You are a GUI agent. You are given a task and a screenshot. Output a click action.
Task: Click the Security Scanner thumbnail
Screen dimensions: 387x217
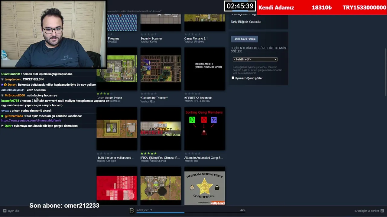(x=161, y=22)
